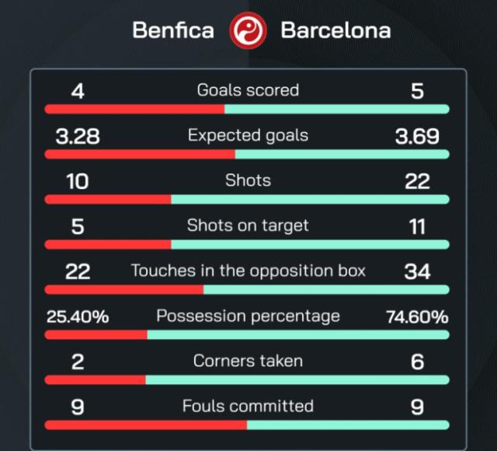
Task: Click the Possession percentage label
Action: click(248, 316)
